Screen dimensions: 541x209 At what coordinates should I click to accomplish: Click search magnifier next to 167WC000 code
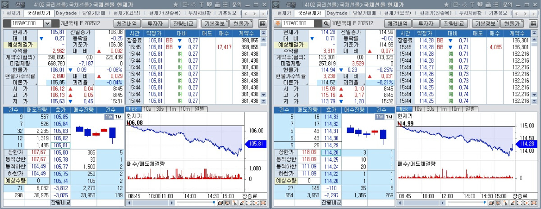326,23
